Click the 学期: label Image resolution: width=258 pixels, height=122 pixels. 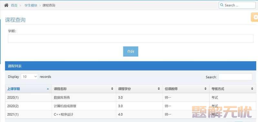[x=12, y=31]
